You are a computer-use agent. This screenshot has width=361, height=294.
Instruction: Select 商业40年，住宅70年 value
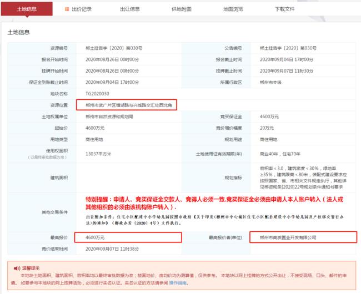coord(280,154)
